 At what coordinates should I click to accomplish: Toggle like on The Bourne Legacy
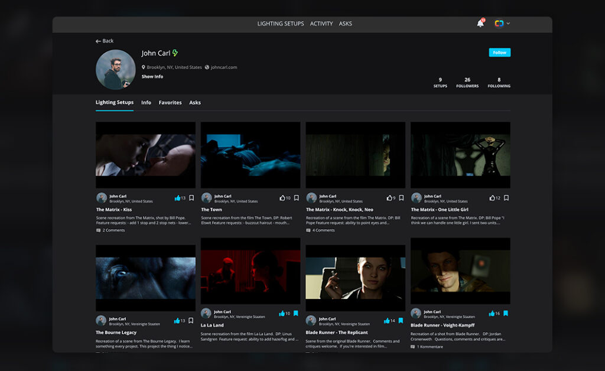[x=177, y=320]
